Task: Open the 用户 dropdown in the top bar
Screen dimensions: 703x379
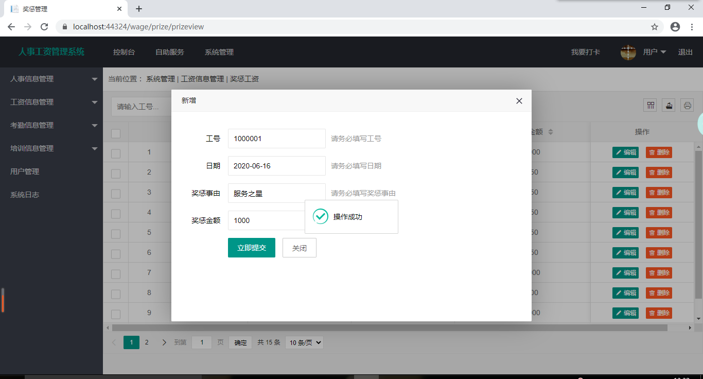Action: (655, 52)
